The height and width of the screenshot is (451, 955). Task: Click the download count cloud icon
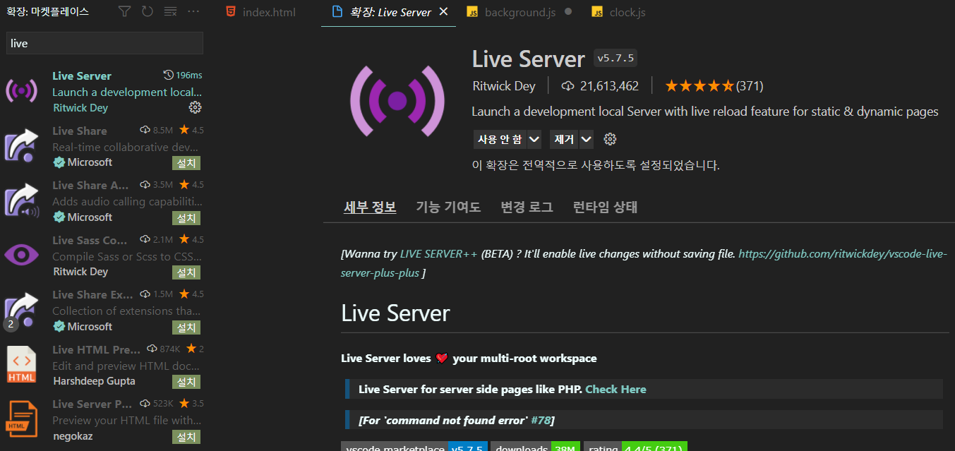(x=567, y=86)
